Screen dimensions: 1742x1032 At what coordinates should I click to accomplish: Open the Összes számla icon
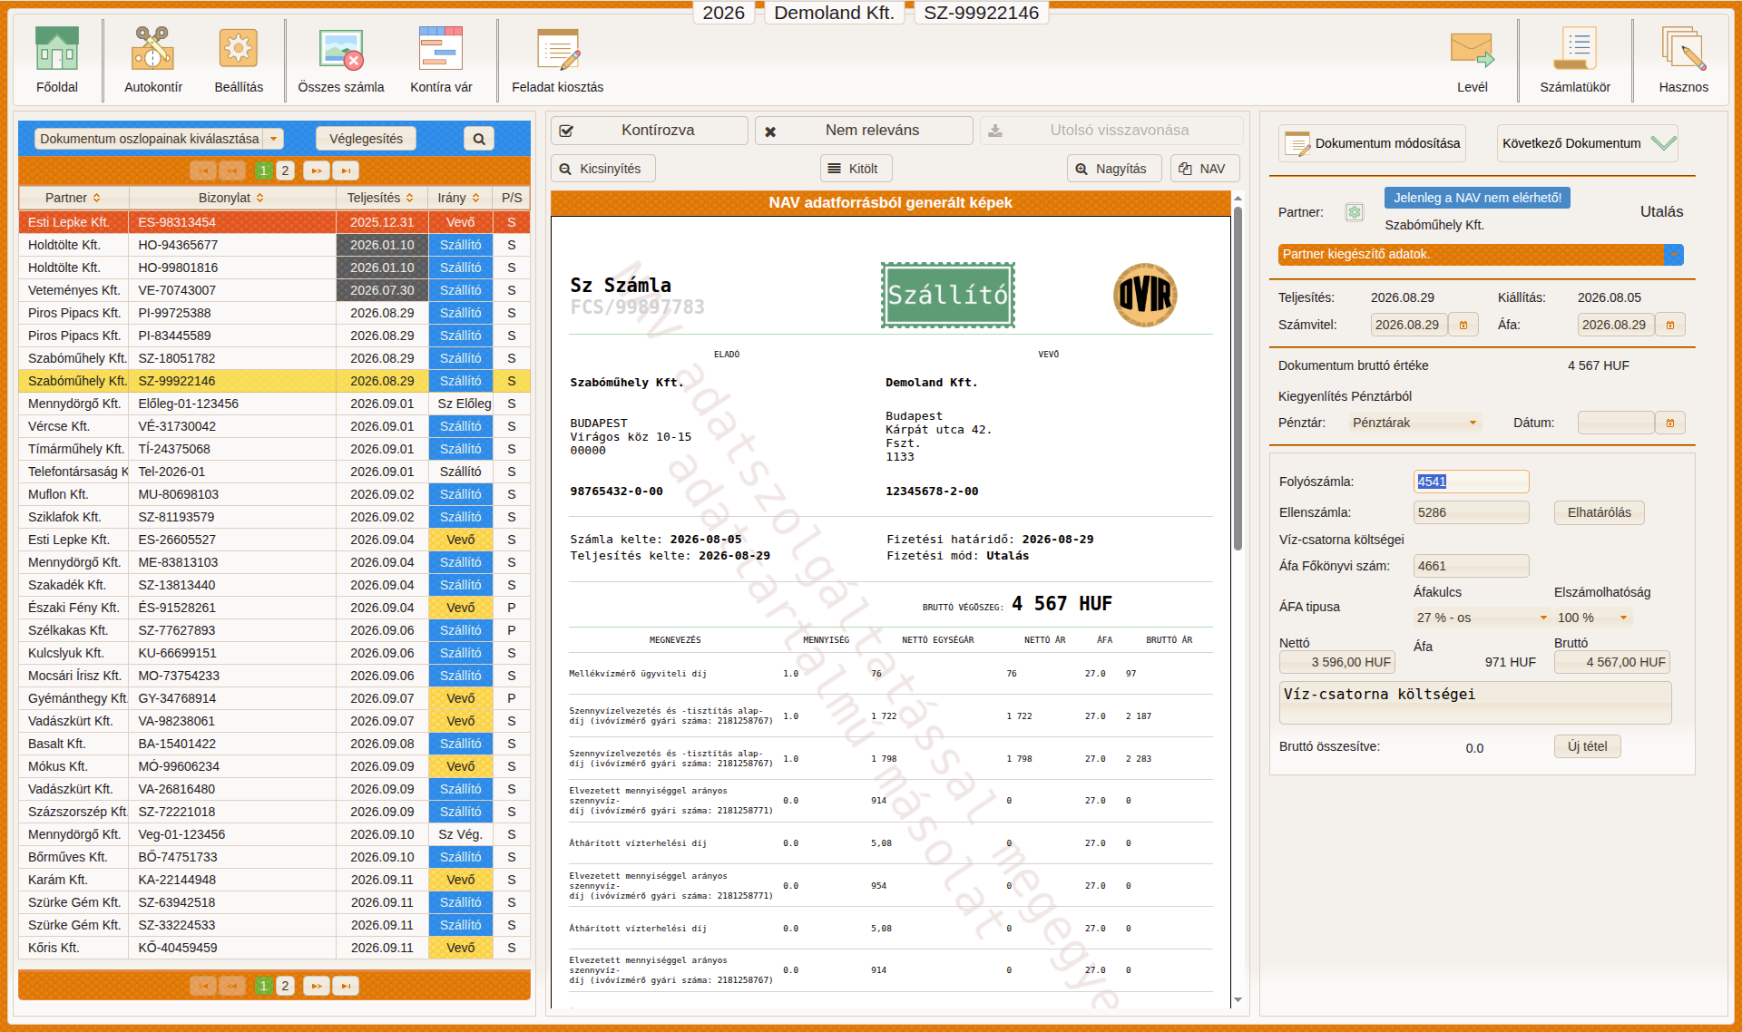tap(341, 49)
